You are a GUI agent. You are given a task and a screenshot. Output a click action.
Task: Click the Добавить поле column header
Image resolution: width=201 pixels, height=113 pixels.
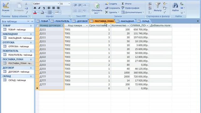(160, 25)
